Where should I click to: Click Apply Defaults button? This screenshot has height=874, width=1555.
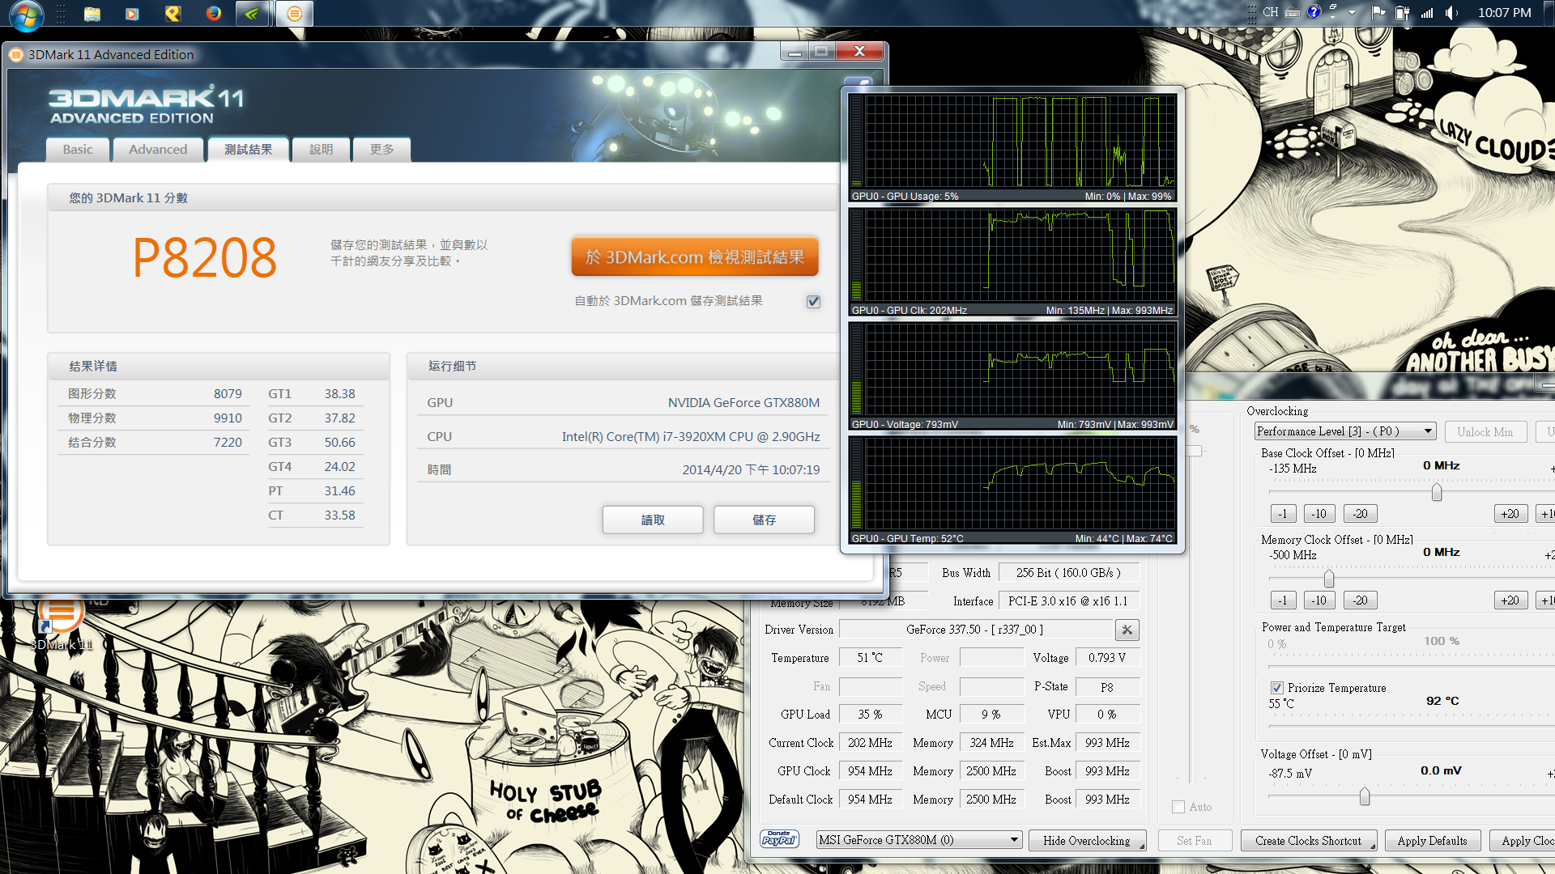(1432, 841)
